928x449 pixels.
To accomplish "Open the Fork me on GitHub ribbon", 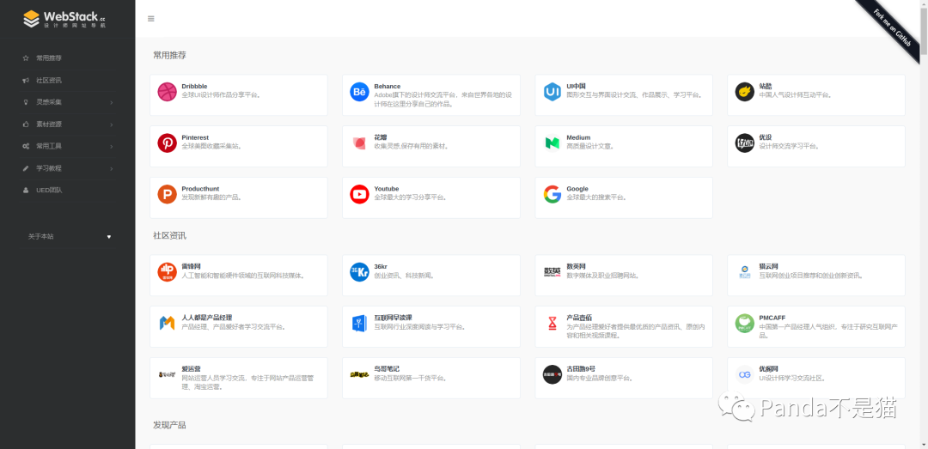I will click(x=893, y=27).
